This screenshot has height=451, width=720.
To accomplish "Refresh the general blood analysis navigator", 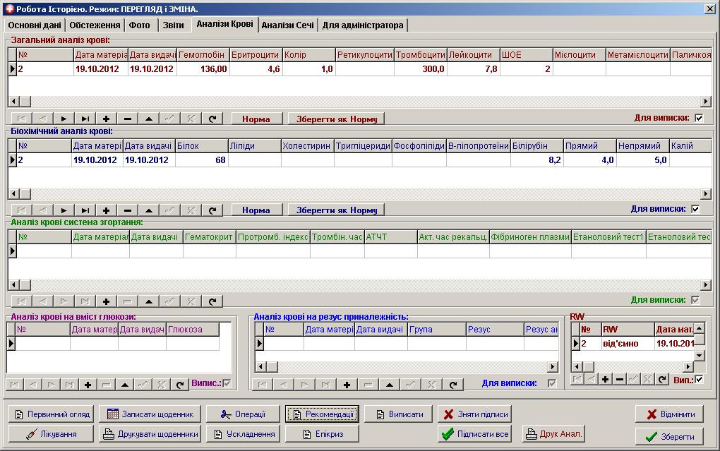I will [212, 119].
